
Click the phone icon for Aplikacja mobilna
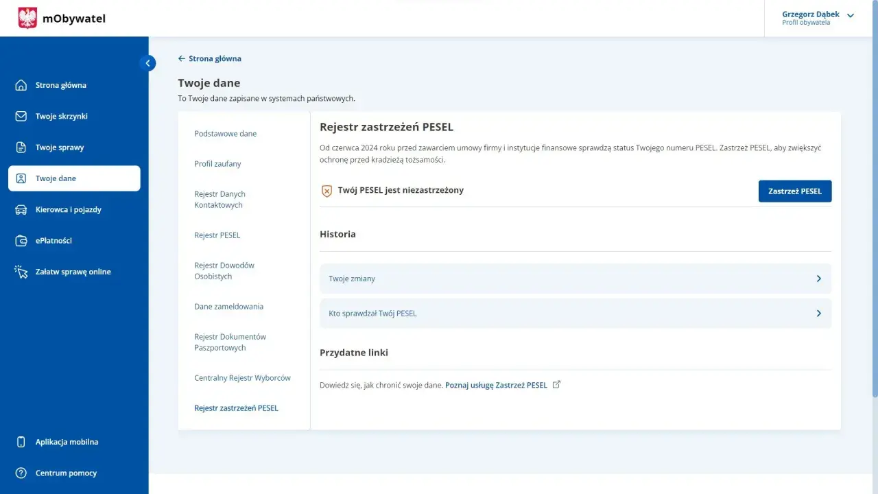[x=21, y=442]
